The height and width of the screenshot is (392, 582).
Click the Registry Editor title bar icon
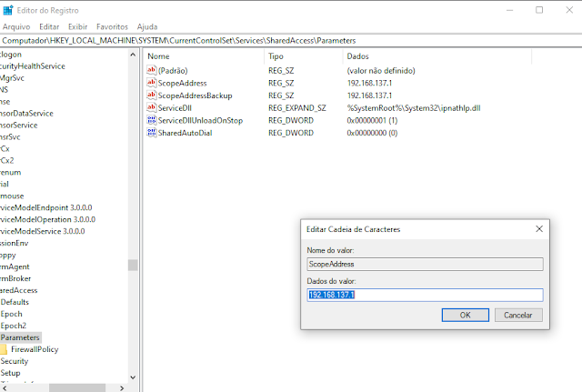pos(8,10)
